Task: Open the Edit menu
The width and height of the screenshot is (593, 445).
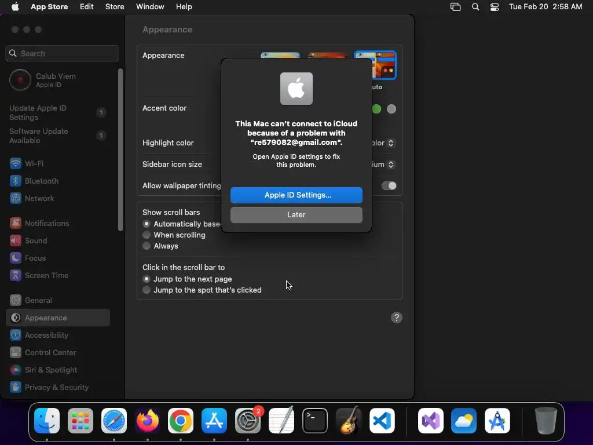Action: (87, 7)
